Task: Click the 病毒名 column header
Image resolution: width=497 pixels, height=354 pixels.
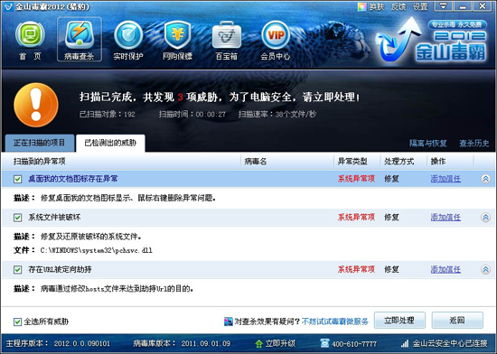Action: [x=256, y=162]
